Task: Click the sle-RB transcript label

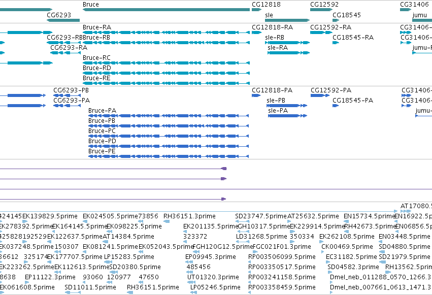Action: pyautogui.click(x=275, y=38)
